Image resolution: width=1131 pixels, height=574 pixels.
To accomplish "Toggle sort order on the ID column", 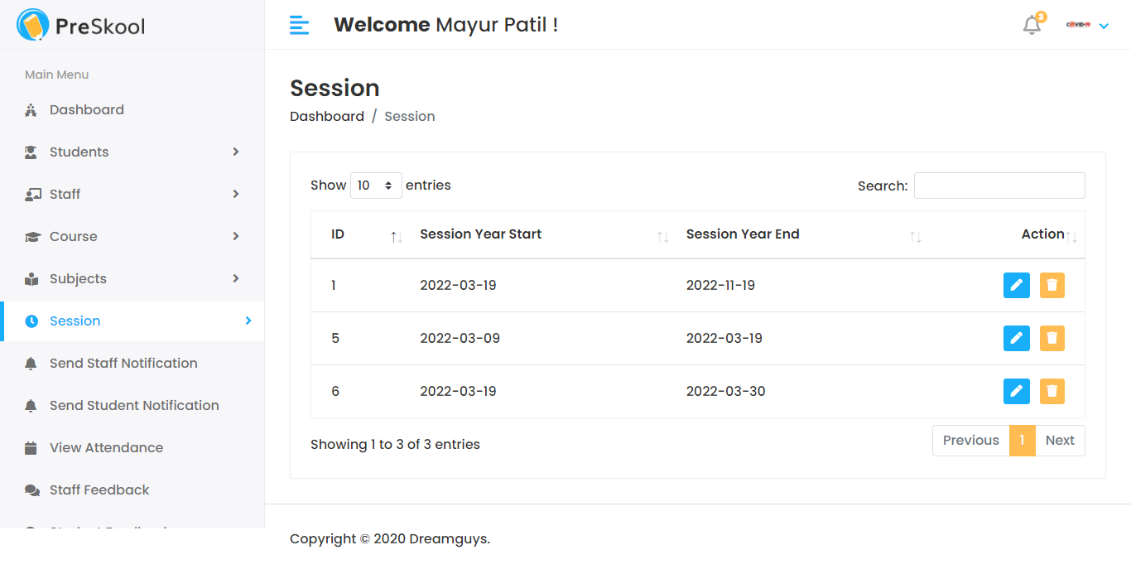I will click(x=395, y=238).
